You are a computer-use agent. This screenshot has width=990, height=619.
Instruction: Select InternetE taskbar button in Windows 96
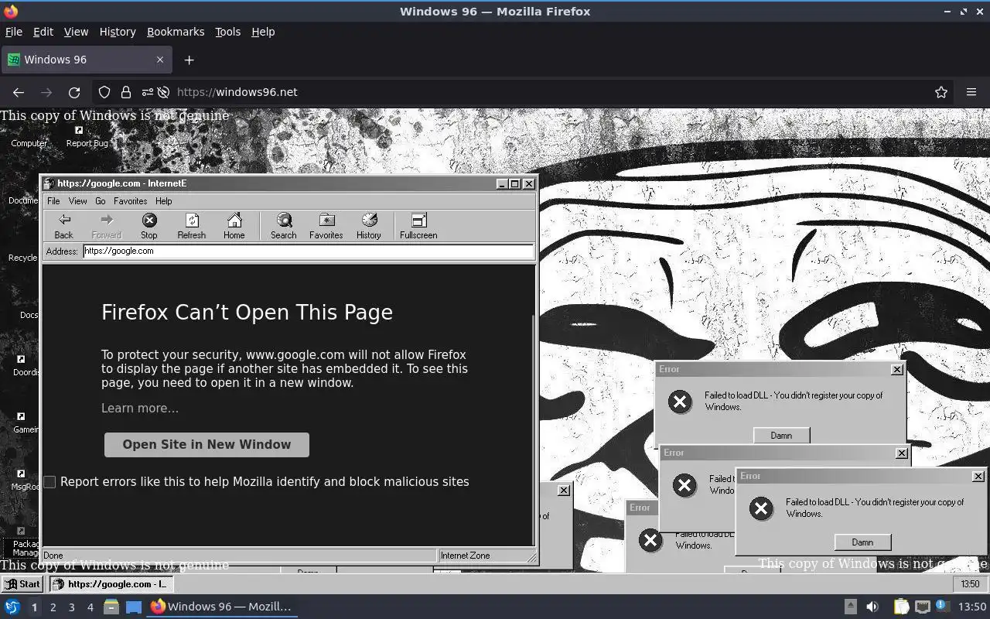(x=111, y=584)
